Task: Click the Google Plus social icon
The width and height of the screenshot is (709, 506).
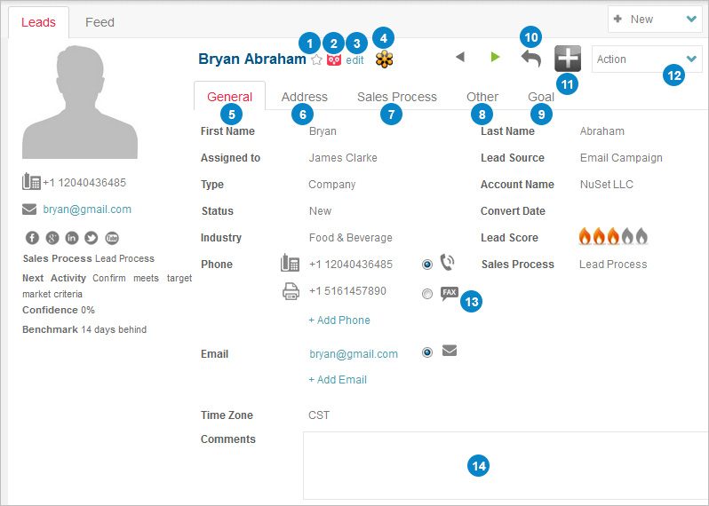Action: (52, 238)
